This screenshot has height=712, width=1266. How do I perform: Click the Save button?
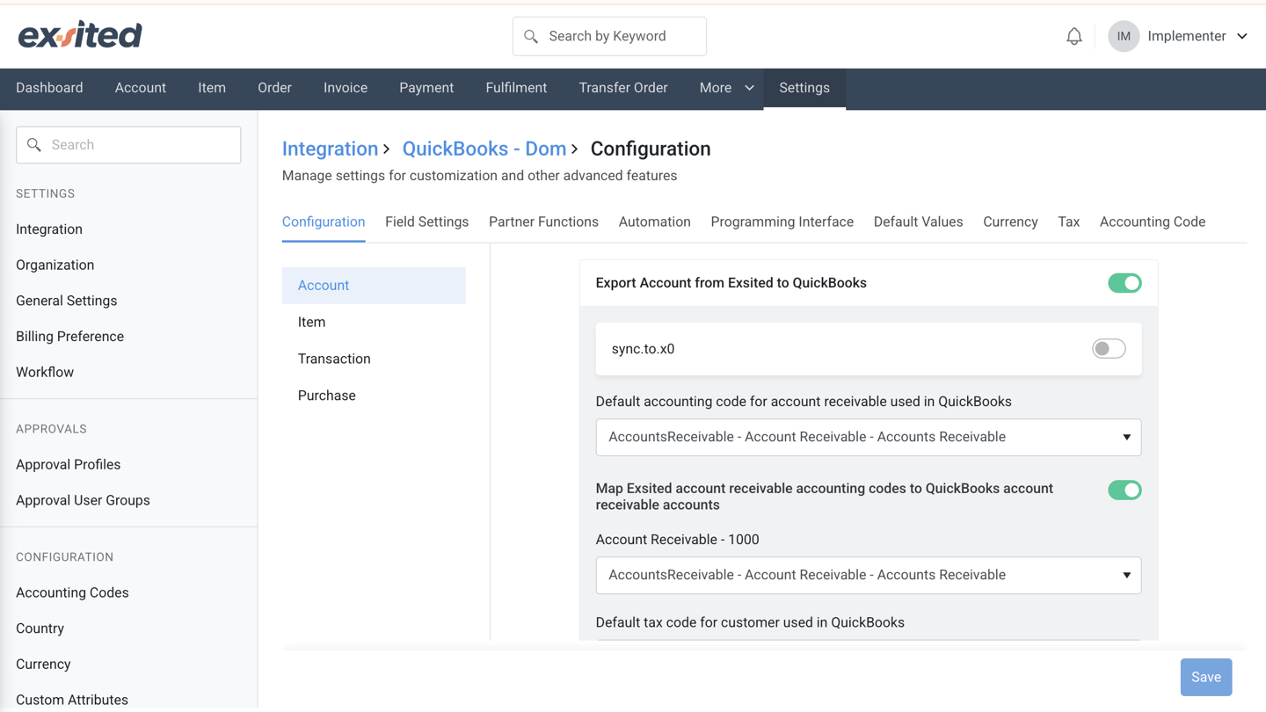tap(1206, 677)
